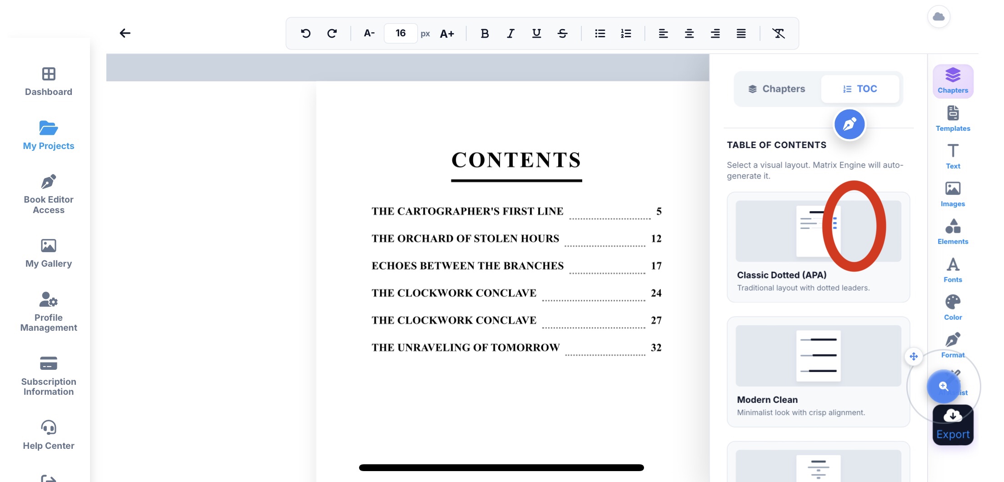Open the Format tool
The image size is (1004, 482).
click(953, 346)
